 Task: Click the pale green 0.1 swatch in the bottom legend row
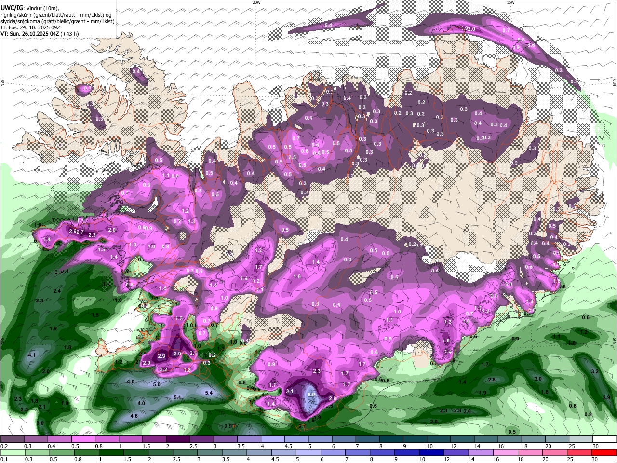point(13,452)
